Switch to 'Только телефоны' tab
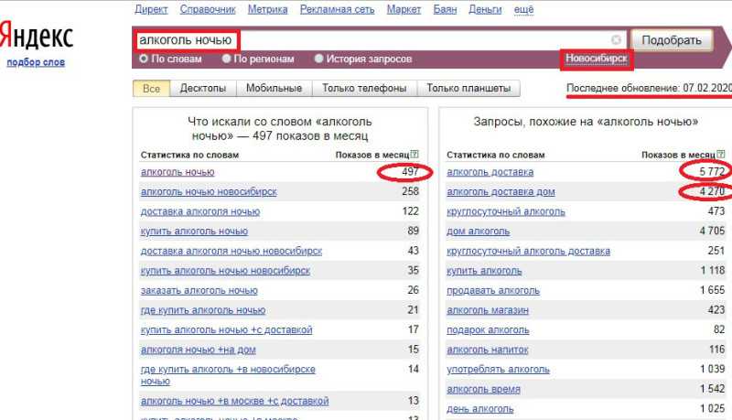 [x=364, y=89]
